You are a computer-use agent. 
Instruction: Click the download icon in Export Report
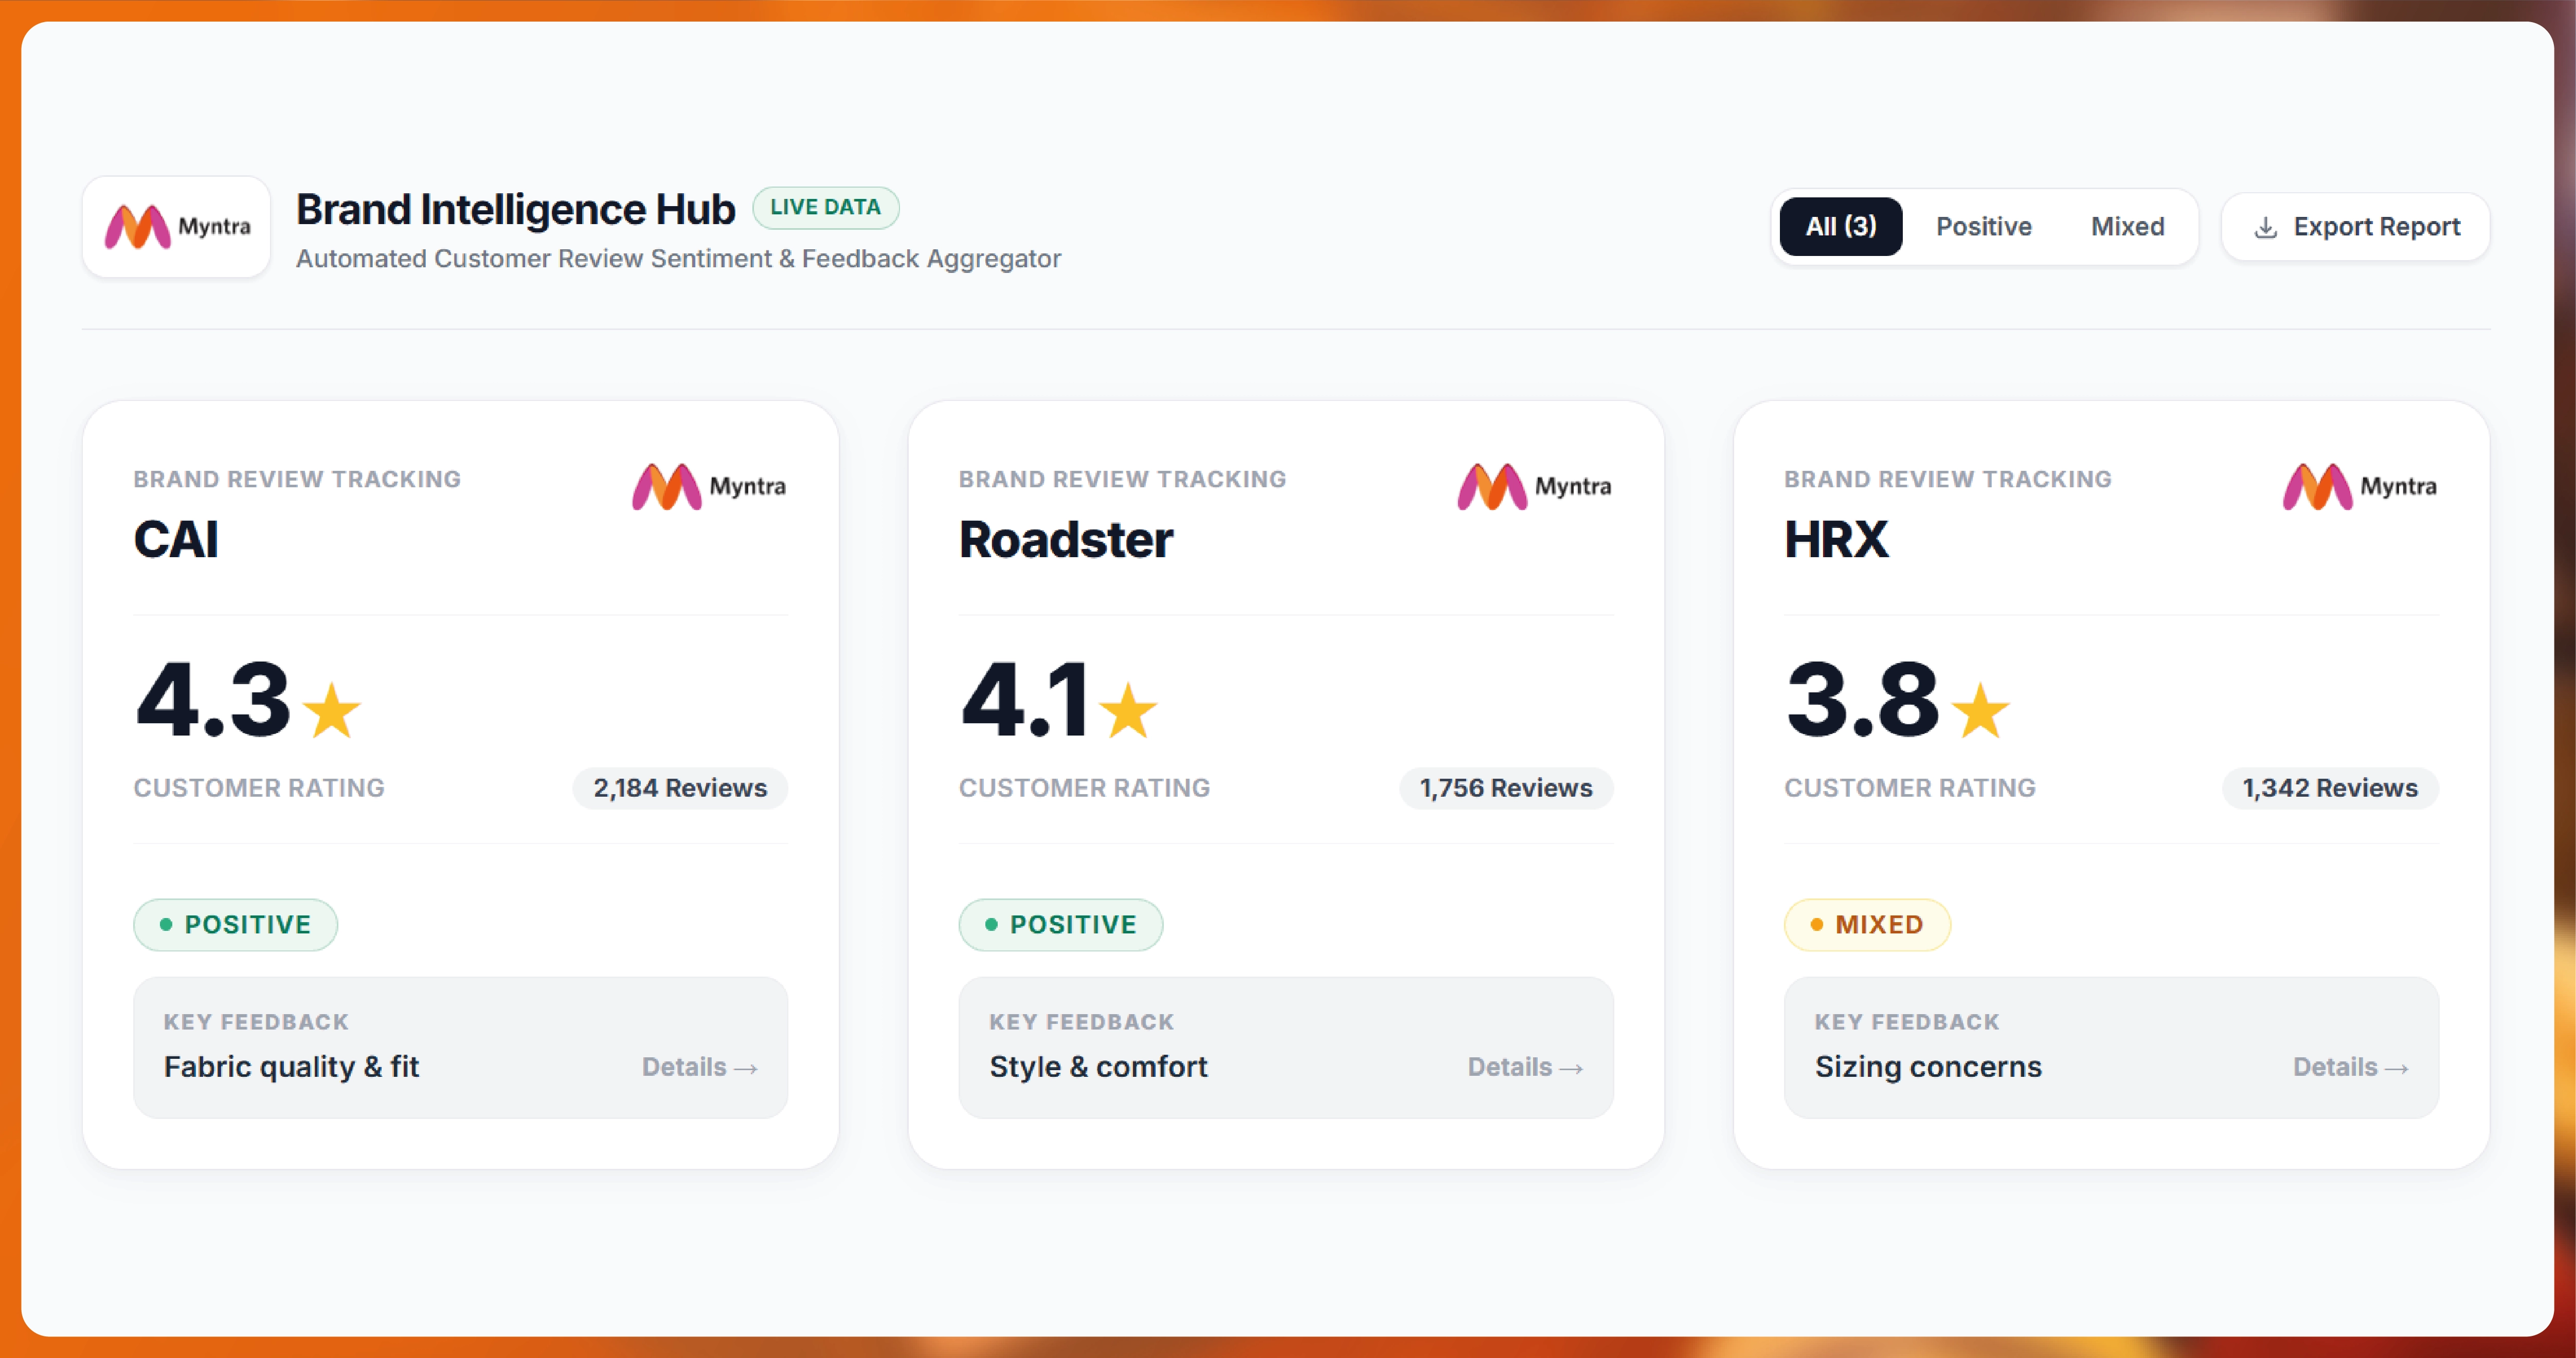(2266, 228)
